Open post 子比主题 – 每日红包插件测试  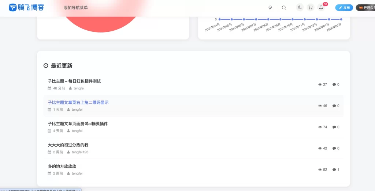point(74,81)
